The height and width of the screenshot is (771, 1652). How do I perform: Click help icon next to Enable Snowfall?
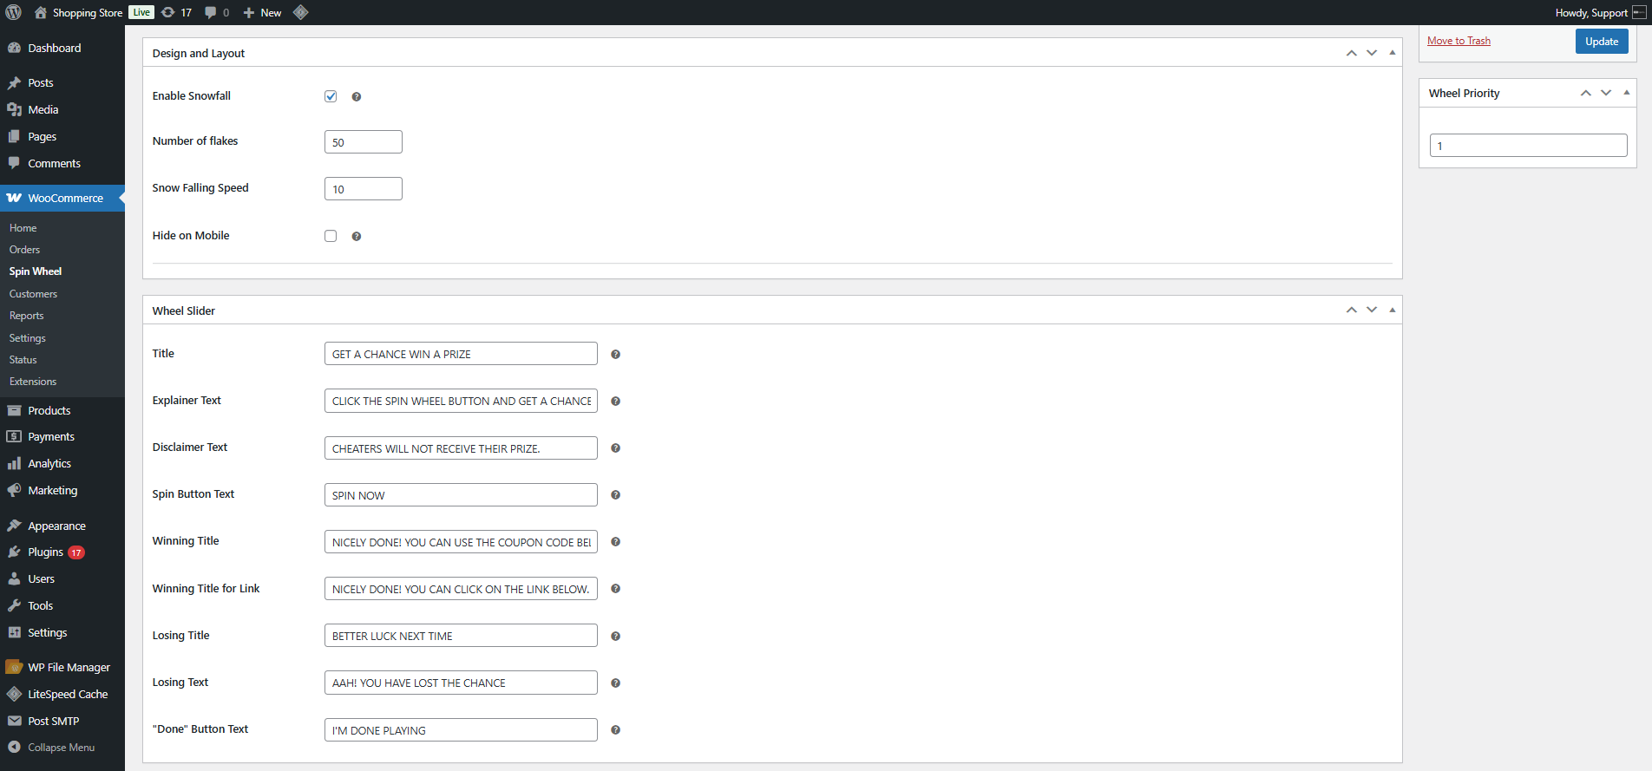pos(356,97)
